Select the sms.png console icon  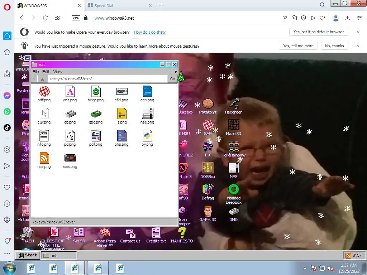70,158
